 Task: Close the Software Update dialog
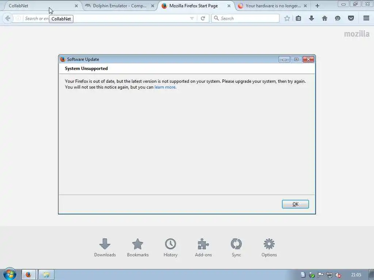[308, 59]
